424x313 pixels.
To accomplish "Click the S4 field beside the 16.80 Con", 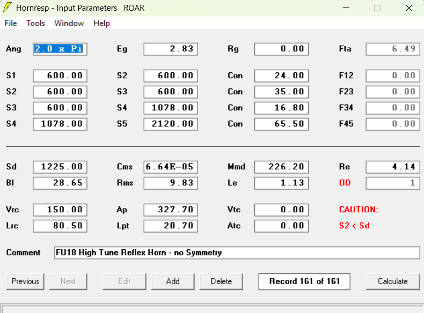I will pos(171,108).
